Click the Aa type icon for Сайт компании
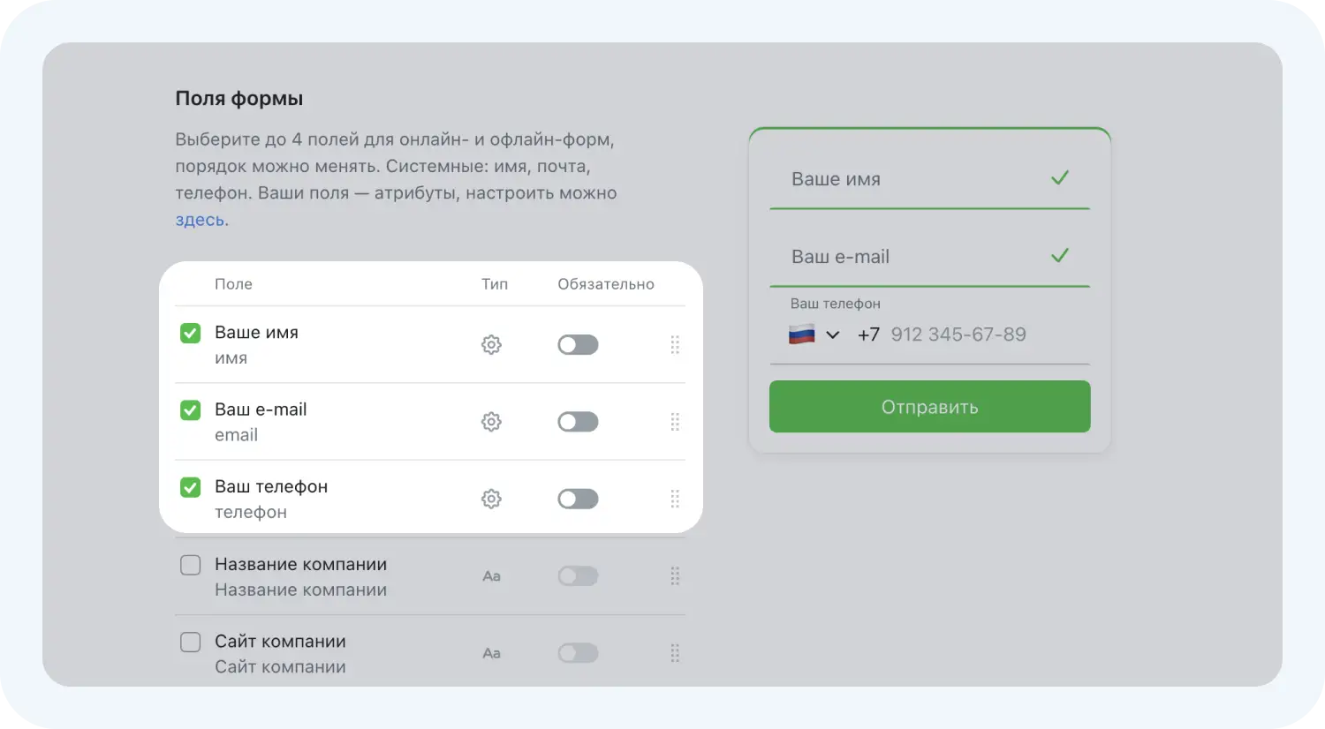 point(491,653)
